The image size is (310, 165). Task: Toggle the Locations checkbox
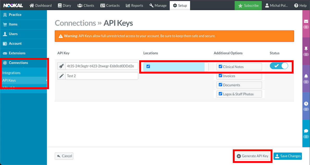(148, 67)
